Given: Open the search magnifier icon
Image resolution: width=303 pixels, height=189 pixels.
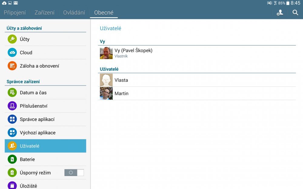Looking at the screenshot, I should [295, 13].
